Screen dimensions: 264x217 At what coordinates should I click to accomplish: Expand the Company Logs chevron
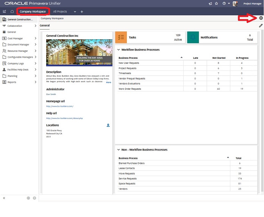pyautogui.click(x=35, y=63)
